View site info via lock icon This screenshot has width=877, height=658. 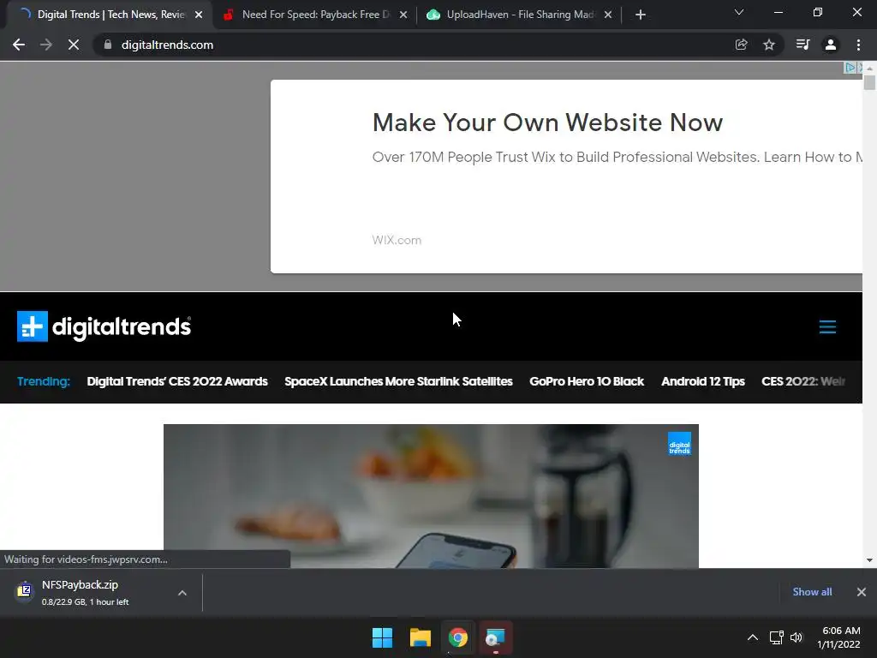[x=108, y=45]
